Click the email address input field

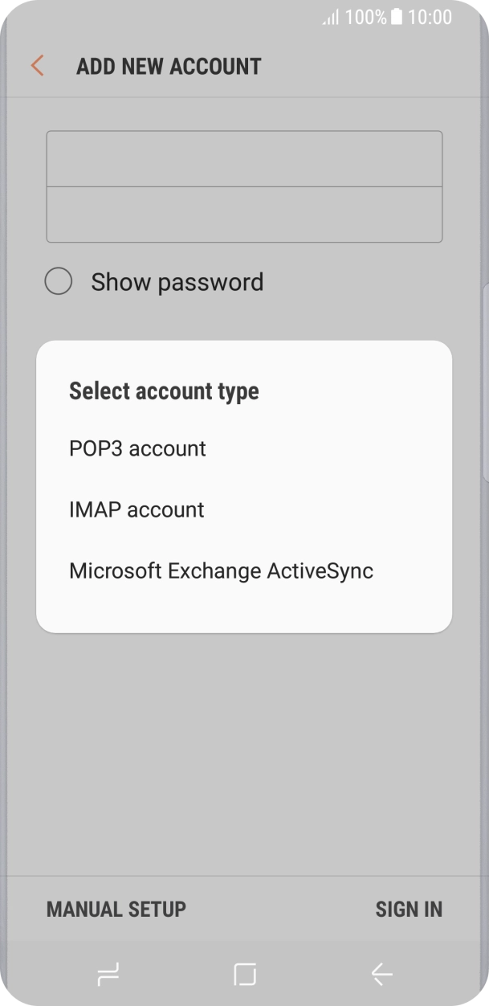pos(244,157)
